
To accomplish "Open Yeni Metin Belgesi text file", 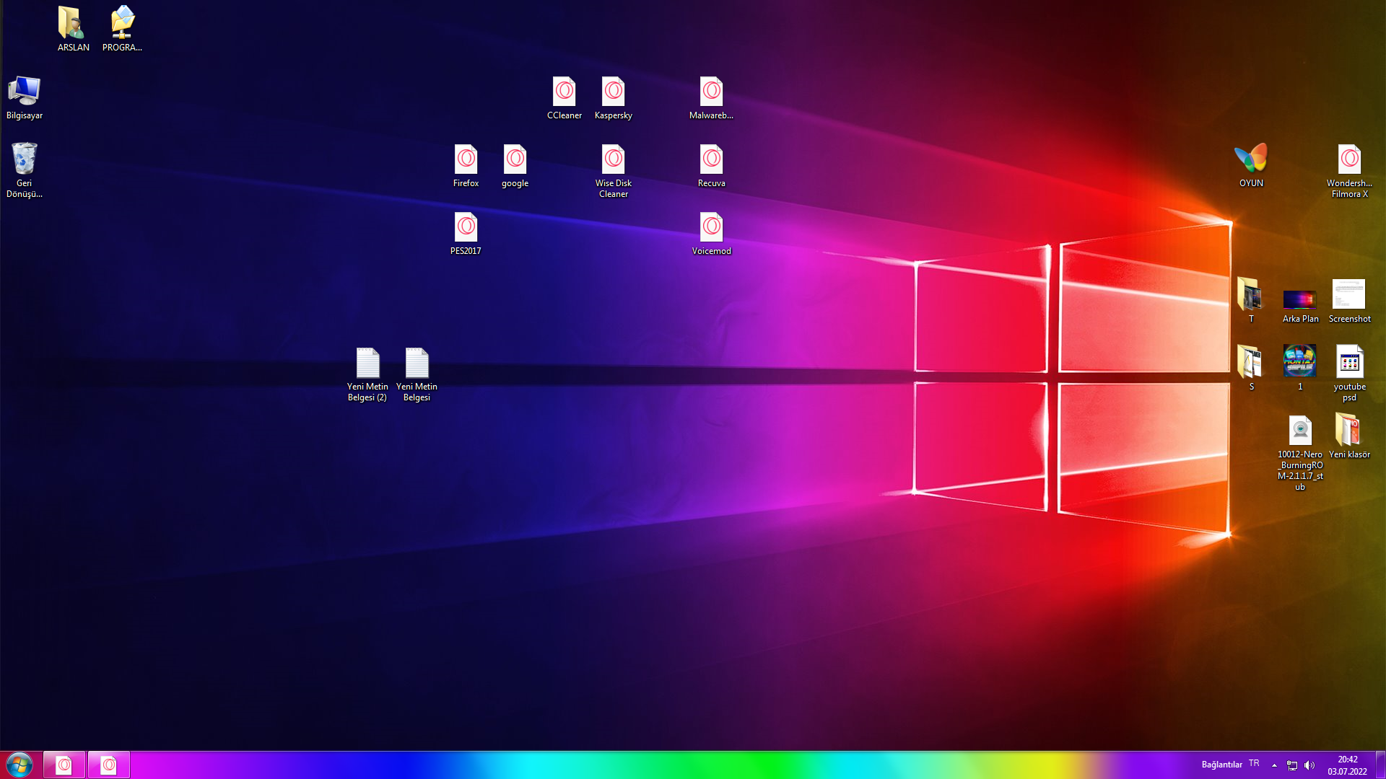I will point(416,364).
